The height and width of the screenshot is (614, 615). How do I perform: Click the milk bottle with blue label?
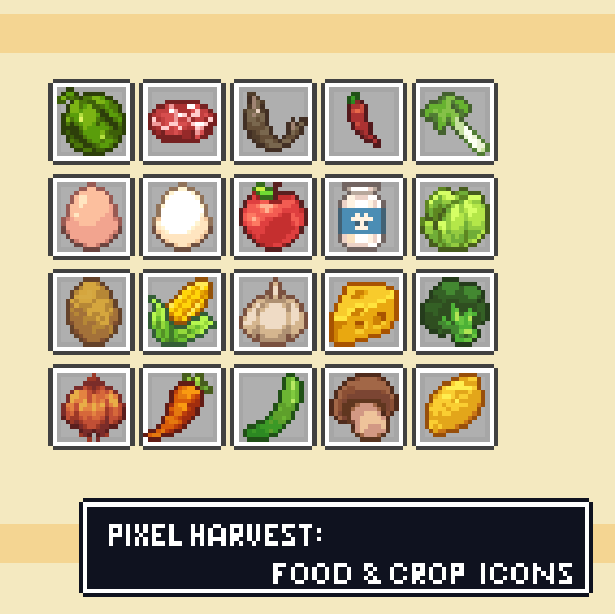pyautogui.click(x=362, y=217)
